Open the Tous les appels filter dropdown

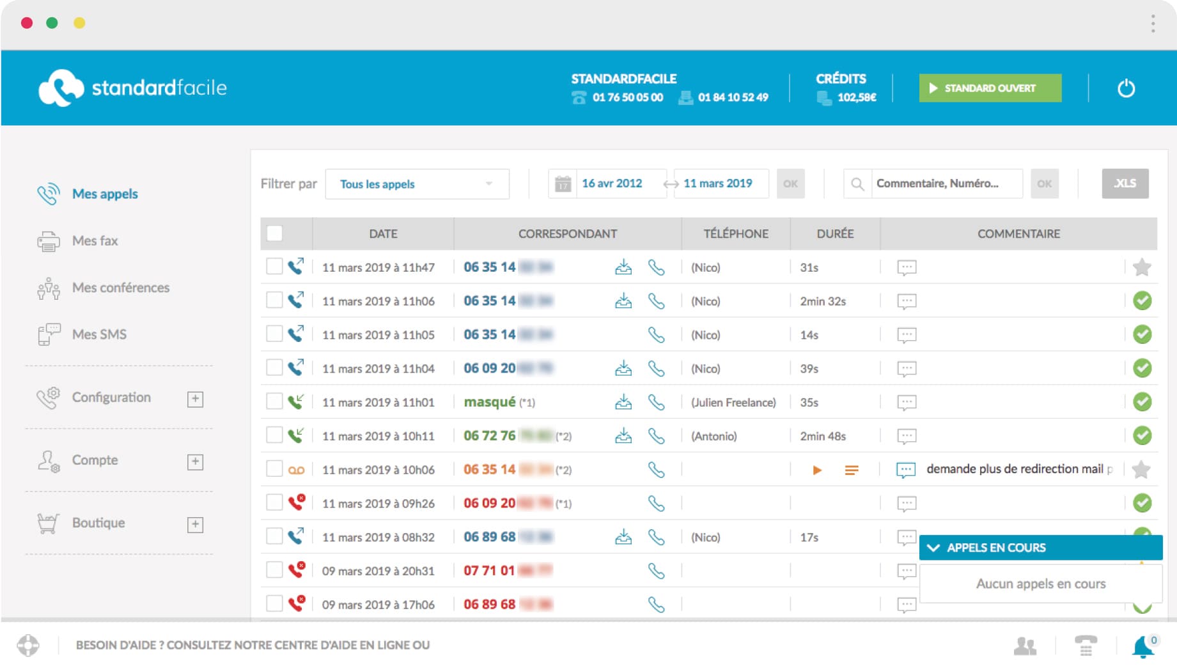point(417,184)
